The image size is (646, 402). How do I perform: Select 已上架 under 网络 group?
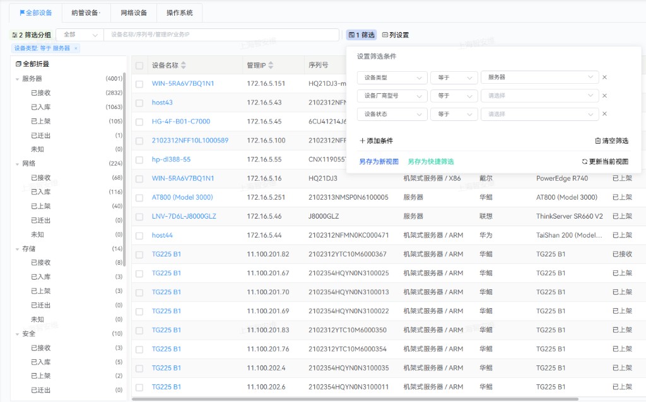(41, 206)
